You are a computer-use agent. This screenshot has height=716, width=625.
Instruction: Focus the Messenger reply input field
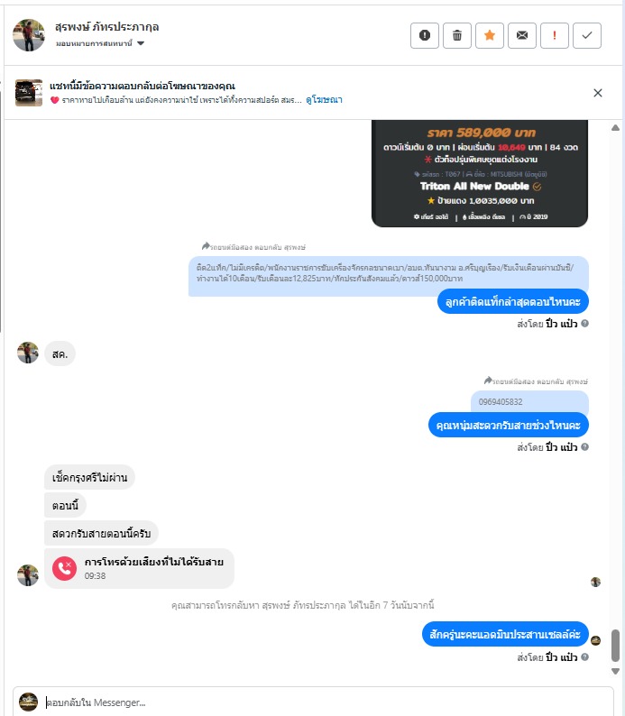coord(327,702)
